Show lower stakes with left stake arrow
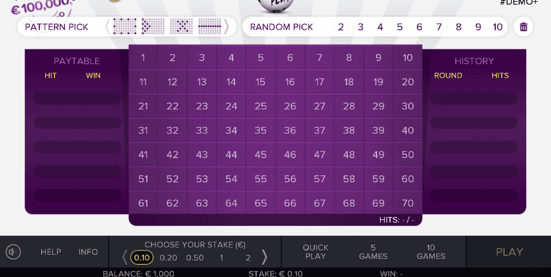Viewport: 551px width, 277px height. 125,257
